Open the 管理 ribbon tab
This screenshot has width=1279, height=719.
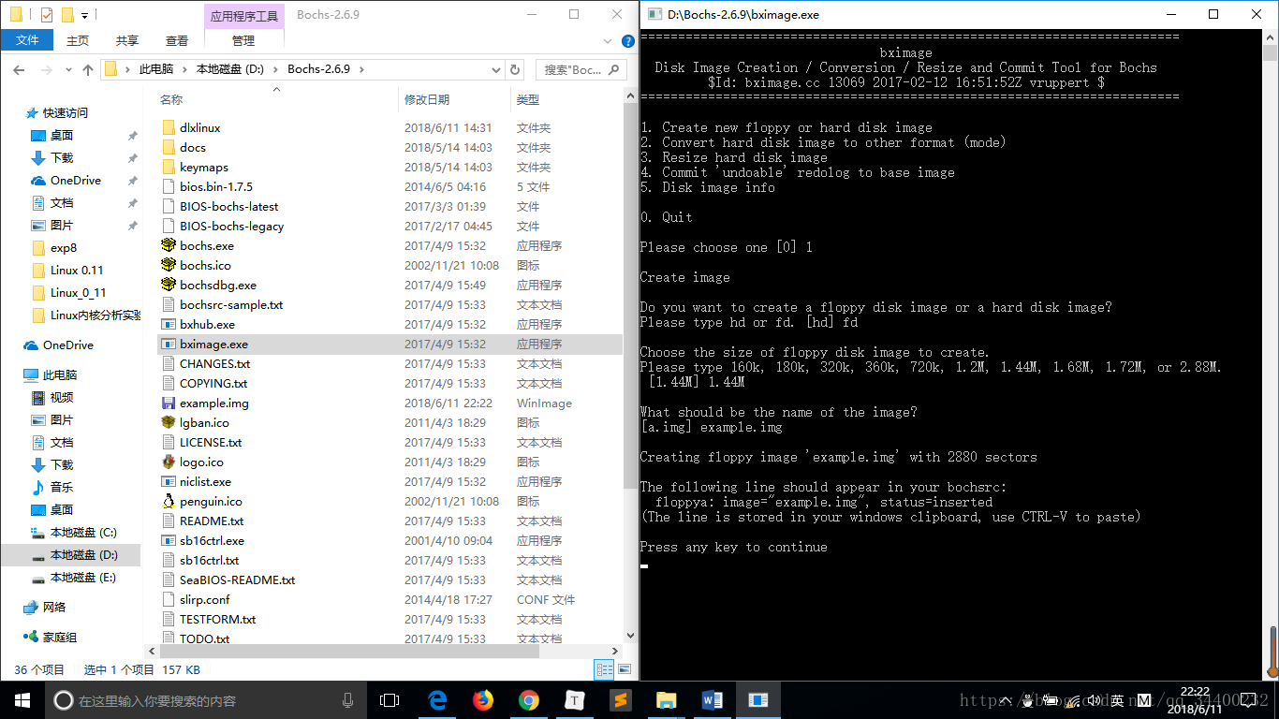pyautogui.click(x=243, y=40)
